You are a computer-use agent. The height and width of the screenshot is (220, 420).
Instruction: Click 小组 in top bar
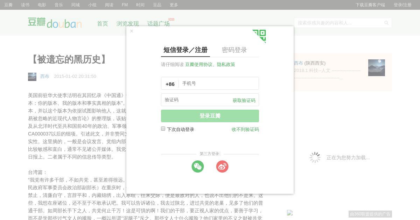coord(92,5)
